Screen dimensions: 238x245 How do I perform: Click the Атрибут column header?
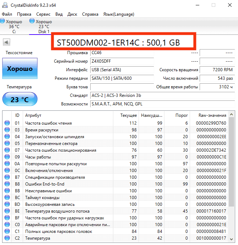(33, 115)
